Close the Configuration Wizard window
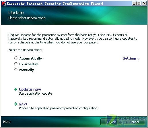148x128 pixels. click(144, 3)
